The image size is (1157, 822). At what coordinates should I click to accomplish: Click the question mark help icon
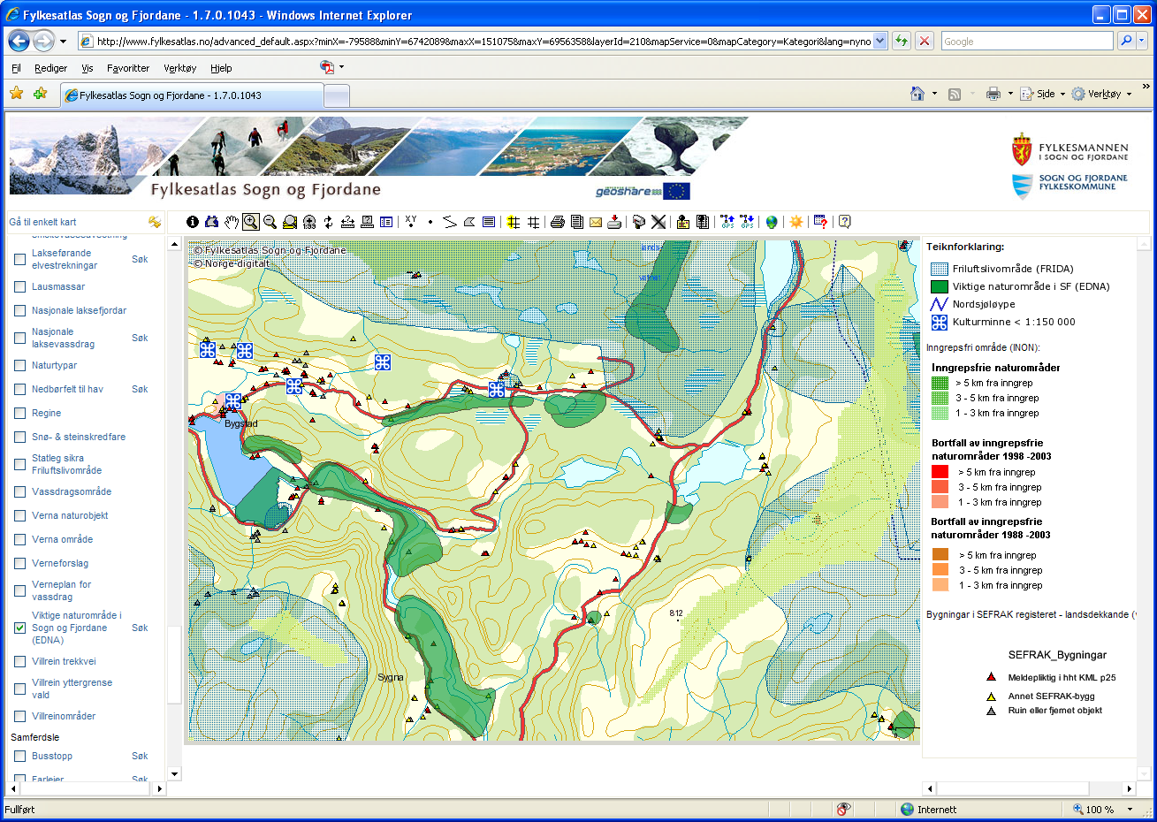click(845, 222)
